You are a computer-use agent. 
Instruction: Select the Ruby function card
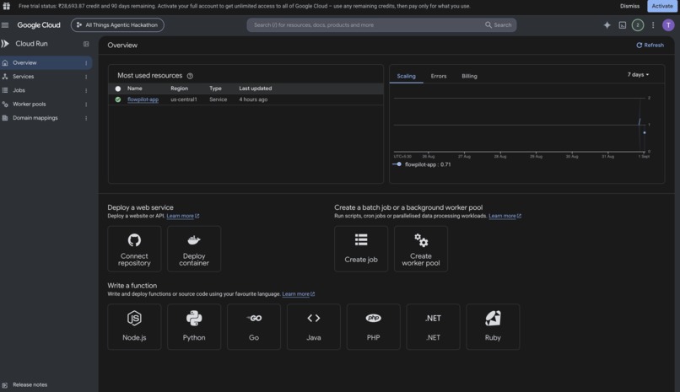click(x=493, y=326)
